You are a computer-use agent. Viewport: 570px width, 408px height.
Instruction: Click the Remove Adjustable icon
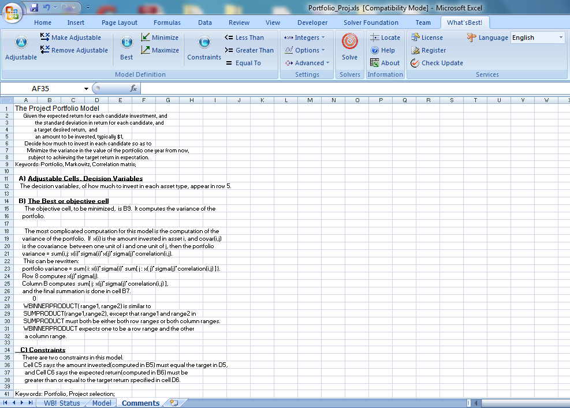[x=44, y=50]
